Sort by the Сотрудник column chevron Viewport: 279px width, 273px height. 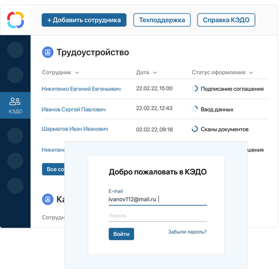(x=77, y=73)
